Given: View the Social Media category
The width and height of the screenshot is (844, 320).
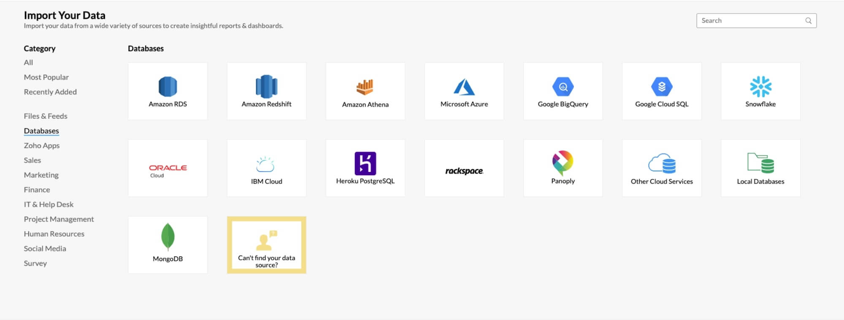Looking at the screenshot, I should point(45,249).
